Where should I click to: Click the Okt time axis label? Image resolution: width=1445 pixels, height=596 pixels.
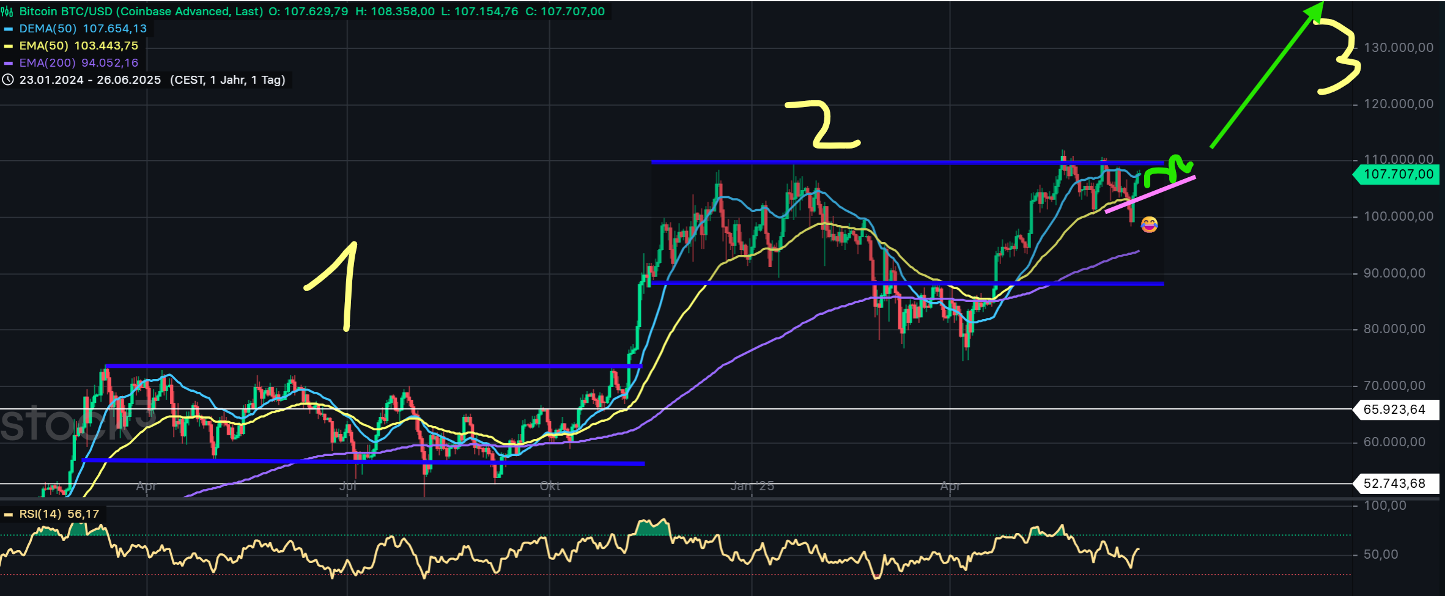(550, 486)
